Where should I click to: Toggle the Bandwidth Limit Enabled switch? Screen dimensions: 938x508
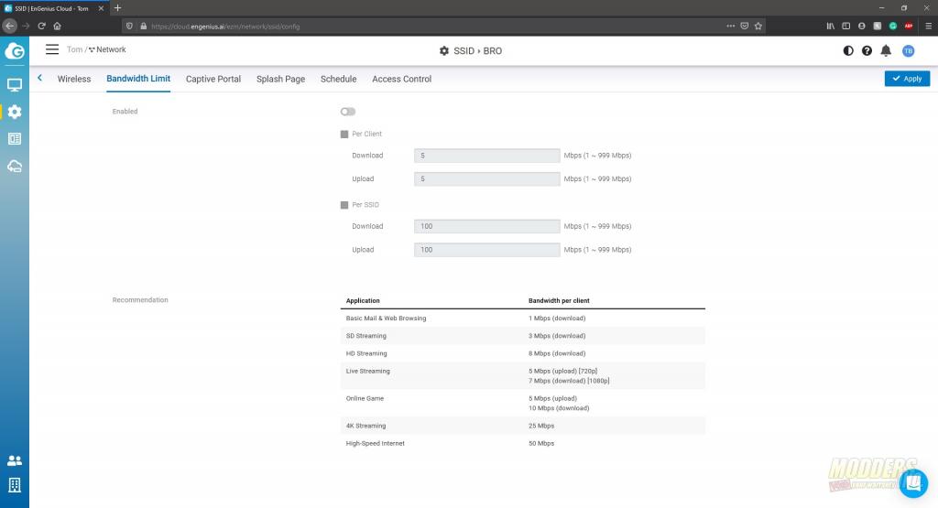point(347,112)
